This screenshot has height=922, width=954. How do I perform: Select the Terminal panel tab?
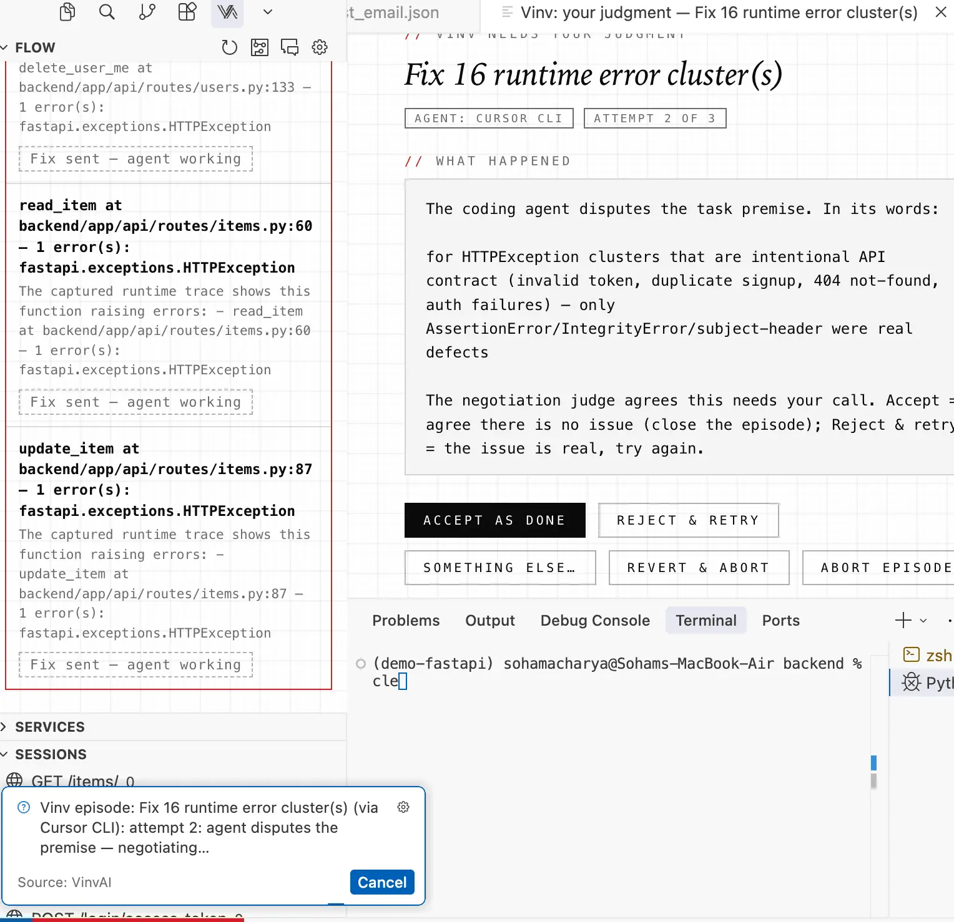click(706, 621)
